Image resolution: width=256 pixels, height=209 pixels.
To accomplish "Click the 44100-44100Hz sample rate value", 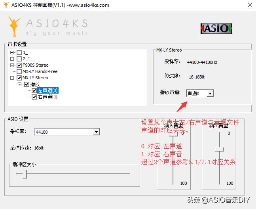I will 202,62.
